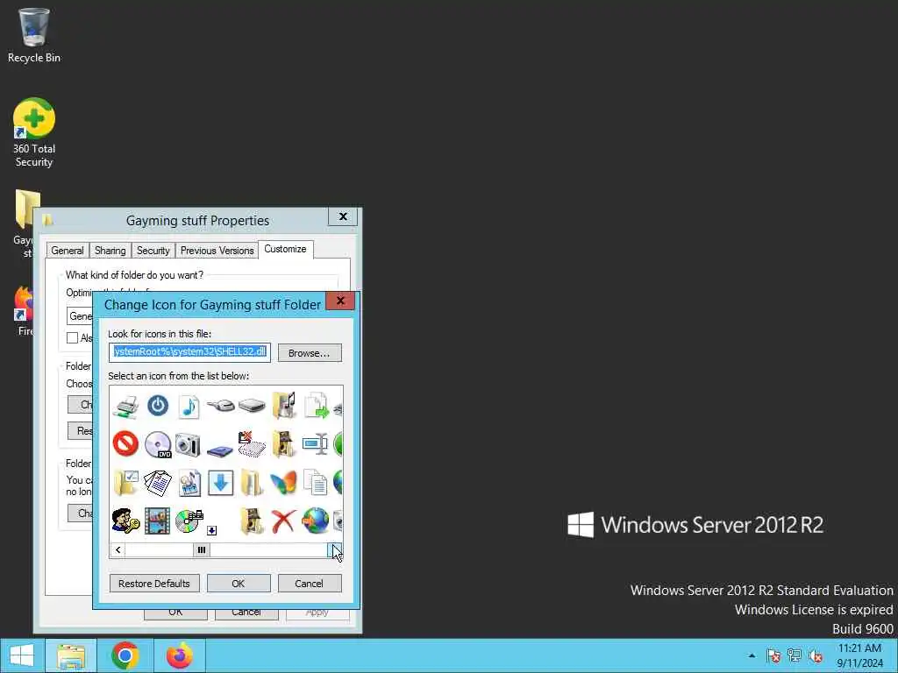Select the globe with orange arrow icon

pyautogui.click(x=315, y=521)
